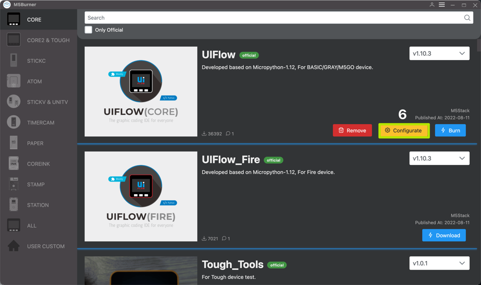Screen dimensions: 481x285
Task: Switch to the STICKC tab label
Action: pos(36,60)
